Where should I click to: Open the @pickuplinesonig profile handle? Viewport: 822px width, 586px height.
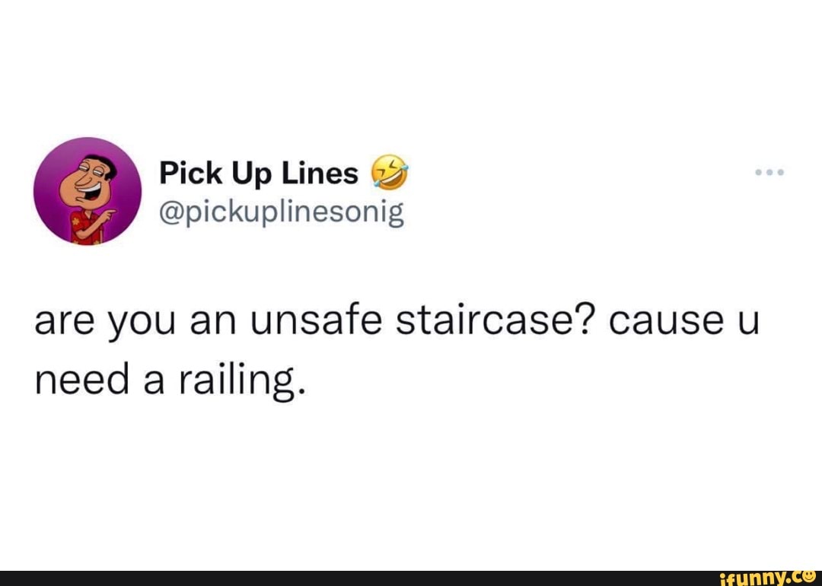[x=282, y=212]
